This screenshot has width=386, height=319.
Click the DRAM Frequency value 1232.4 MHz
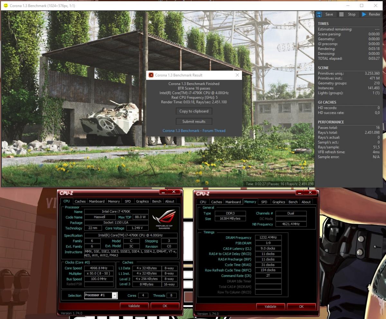(268, 237)
